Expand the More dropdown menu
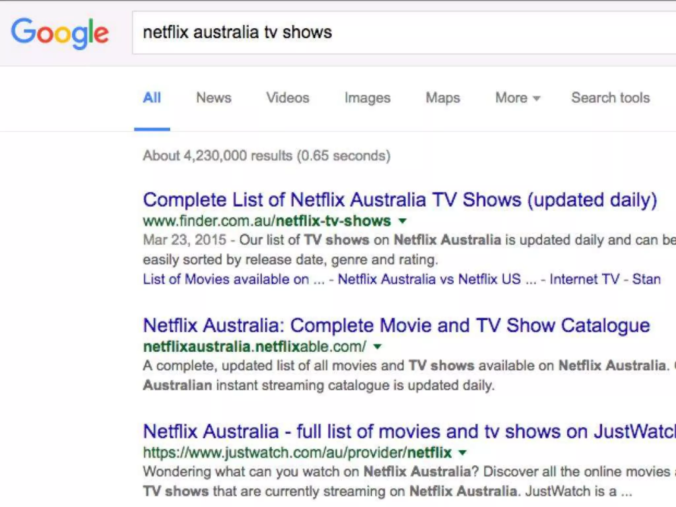Screen dimensions: 676x507 click(x=517, y=98)
